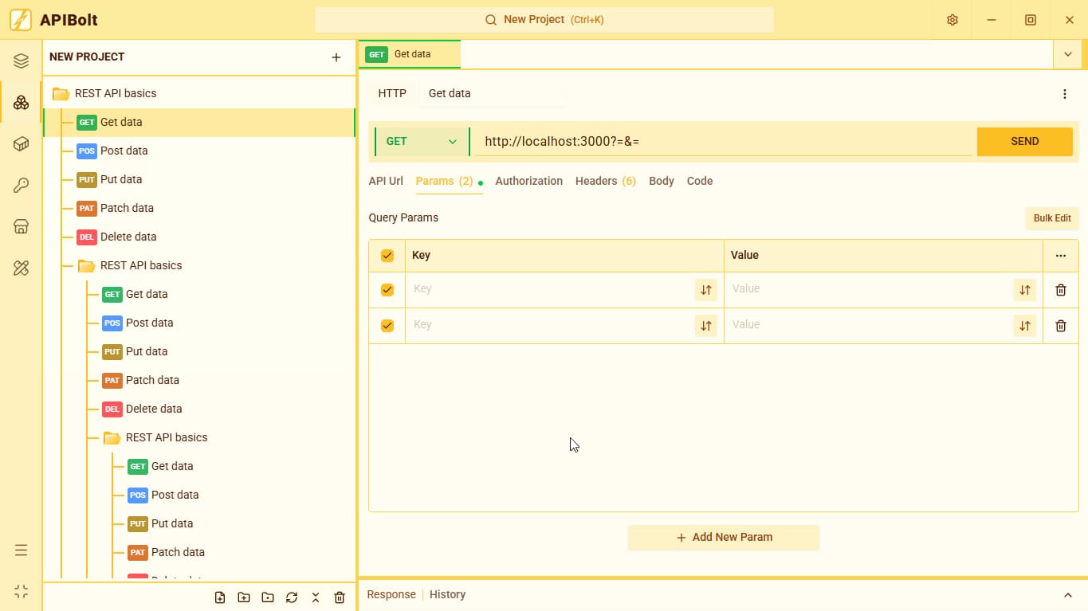Click the Bulk Edit button

[x=1052, y=218]
